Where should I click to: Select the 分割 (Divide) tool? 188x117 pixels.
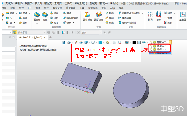coord(54,18)
